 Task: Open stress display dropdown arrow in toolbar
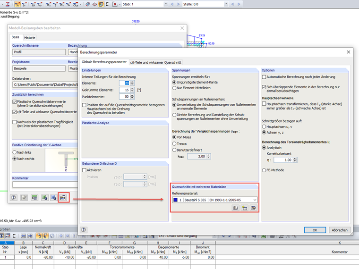pyautogui.click(x=80, y=4)
